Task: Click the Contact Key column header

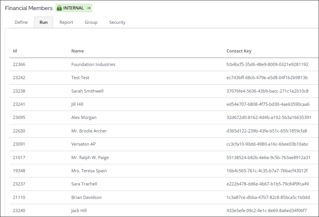Action: tap(239, 51)
